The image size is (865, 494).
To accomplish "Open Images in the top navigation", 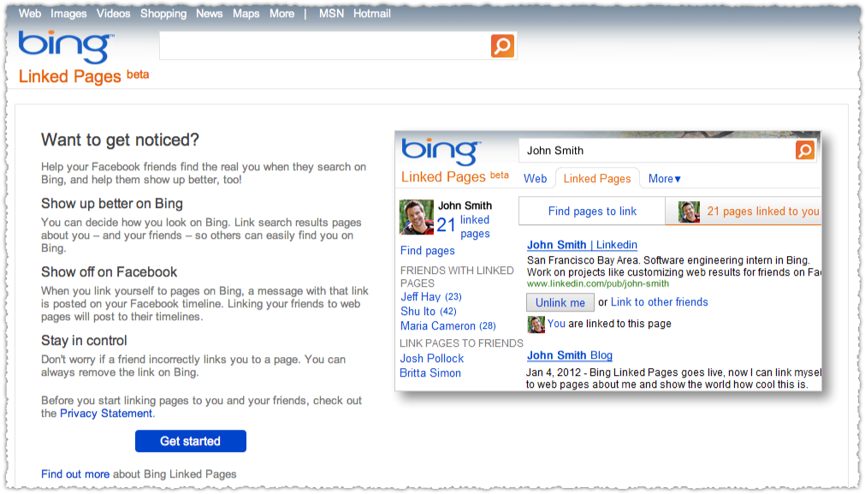I will tap(68, 14).
